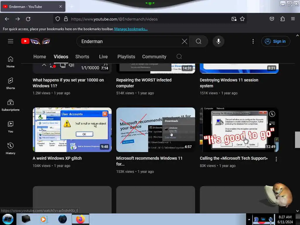Viewport: 300px width, 225px height.
Task: Open Shorts in left sidebar
Action: click(11, 83)
